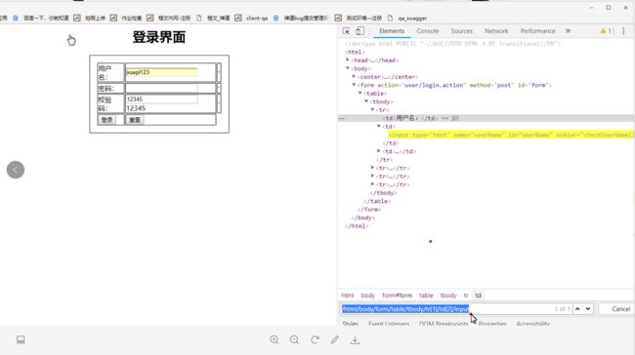The height and width of the screenshot is (355, 635).
Task: Click the body breadcrumb item
Action: pyautogui.click(x=367, y=296)
